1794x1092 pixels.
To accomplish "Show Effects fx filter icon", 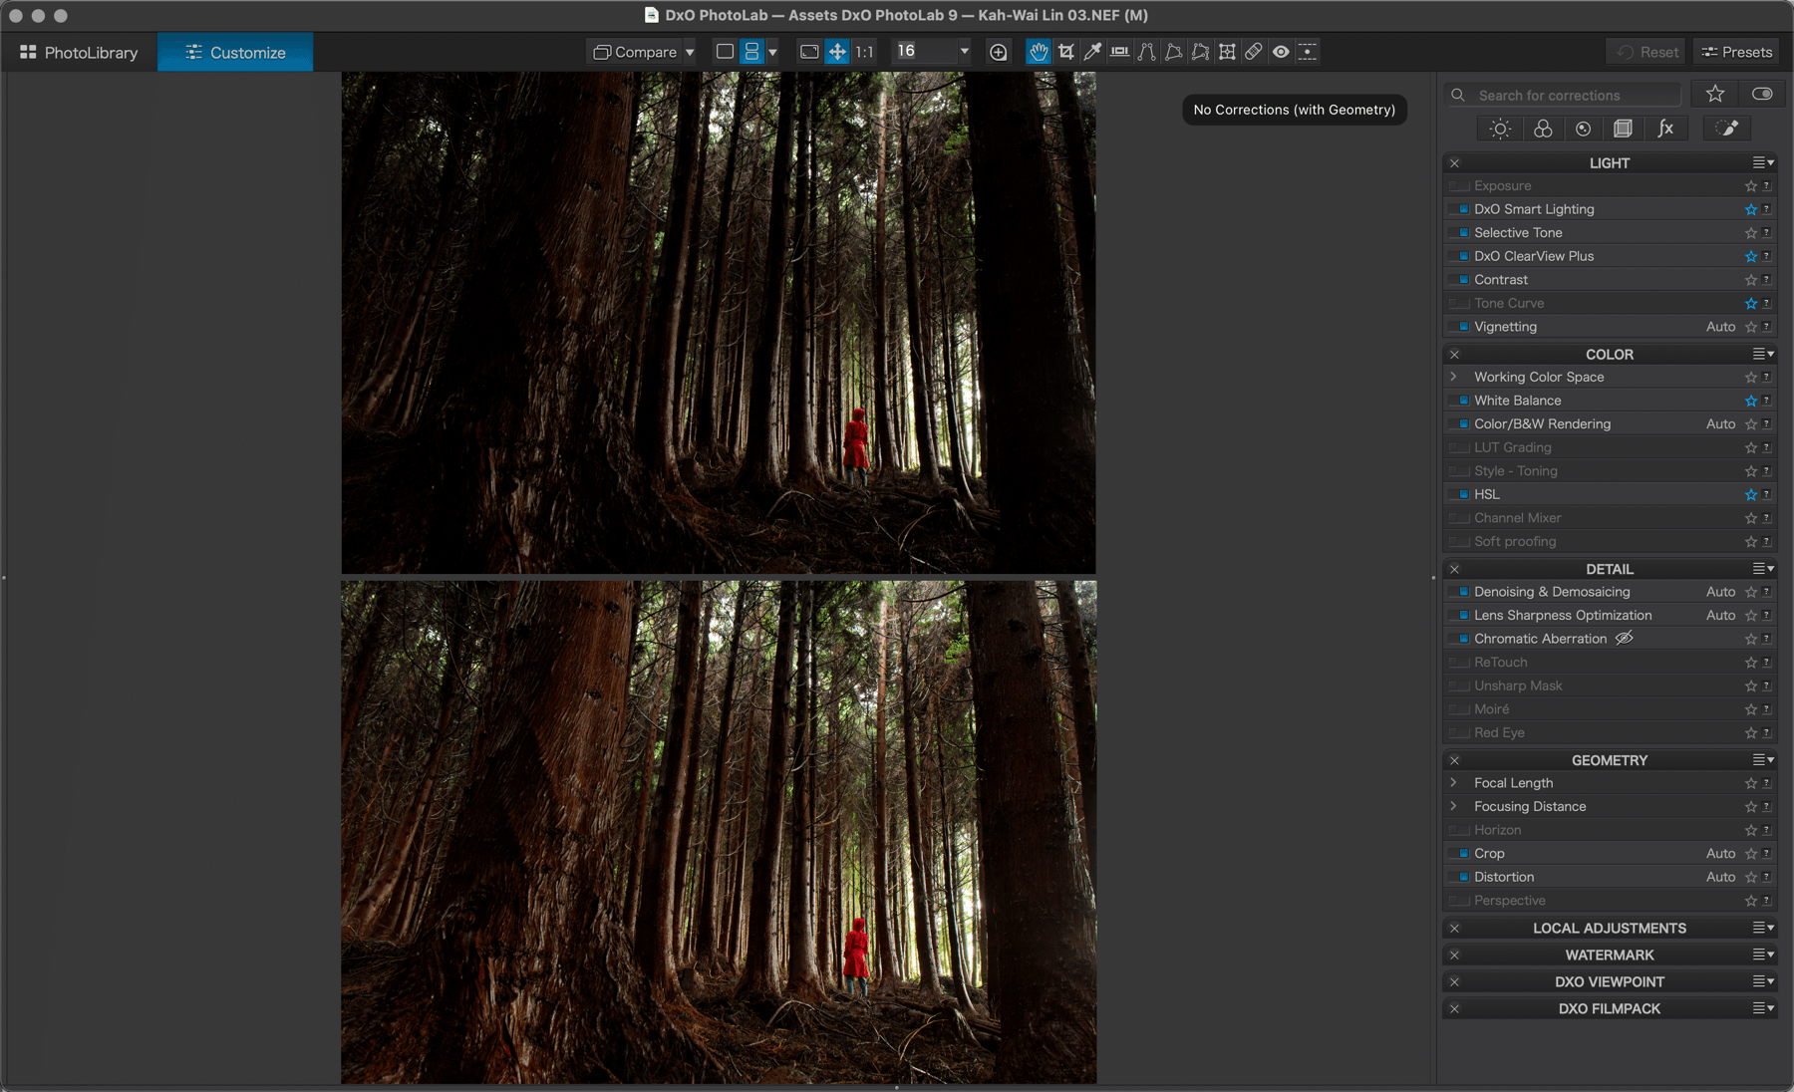I will (1665, 129).
